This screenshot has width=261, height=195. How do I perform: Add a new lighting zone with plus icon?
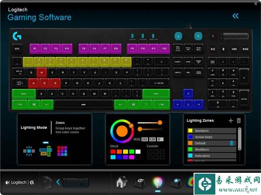(x=231, y=120)
